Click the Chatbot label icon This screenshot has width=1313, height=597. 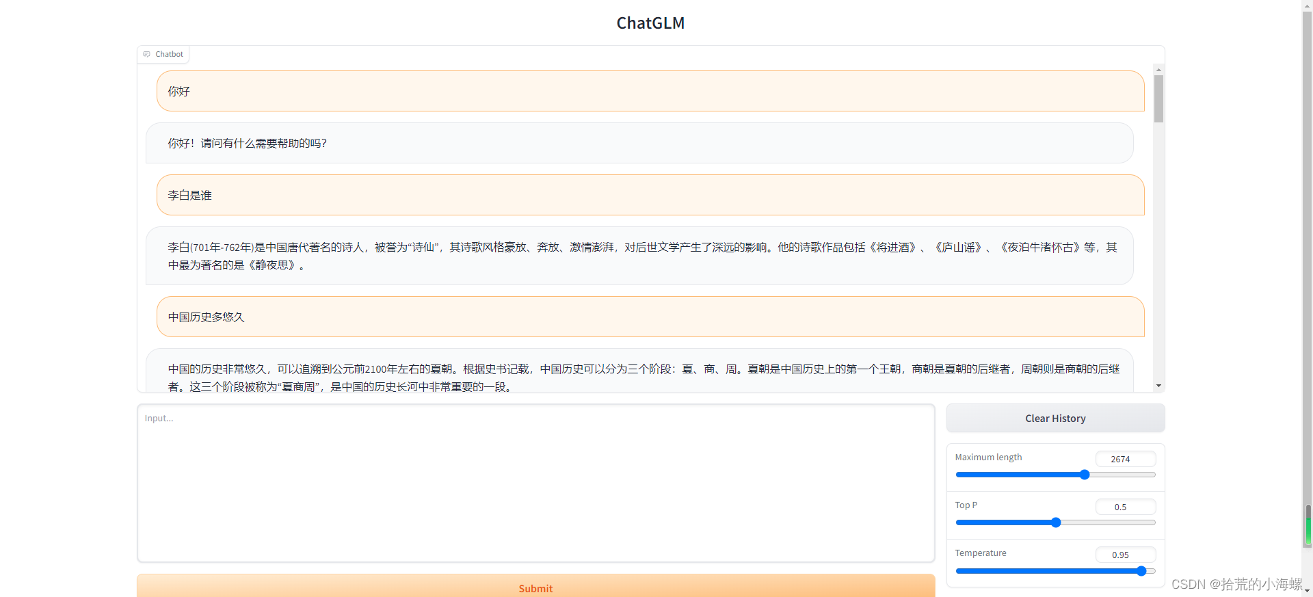click(x=146, y=54)
